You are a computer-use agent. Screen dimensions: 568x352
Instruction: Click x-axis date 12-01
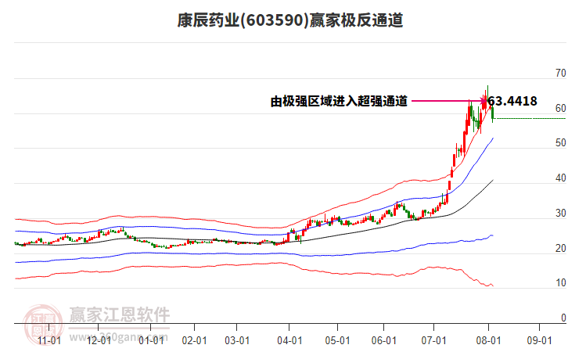(x=99, y=341)
